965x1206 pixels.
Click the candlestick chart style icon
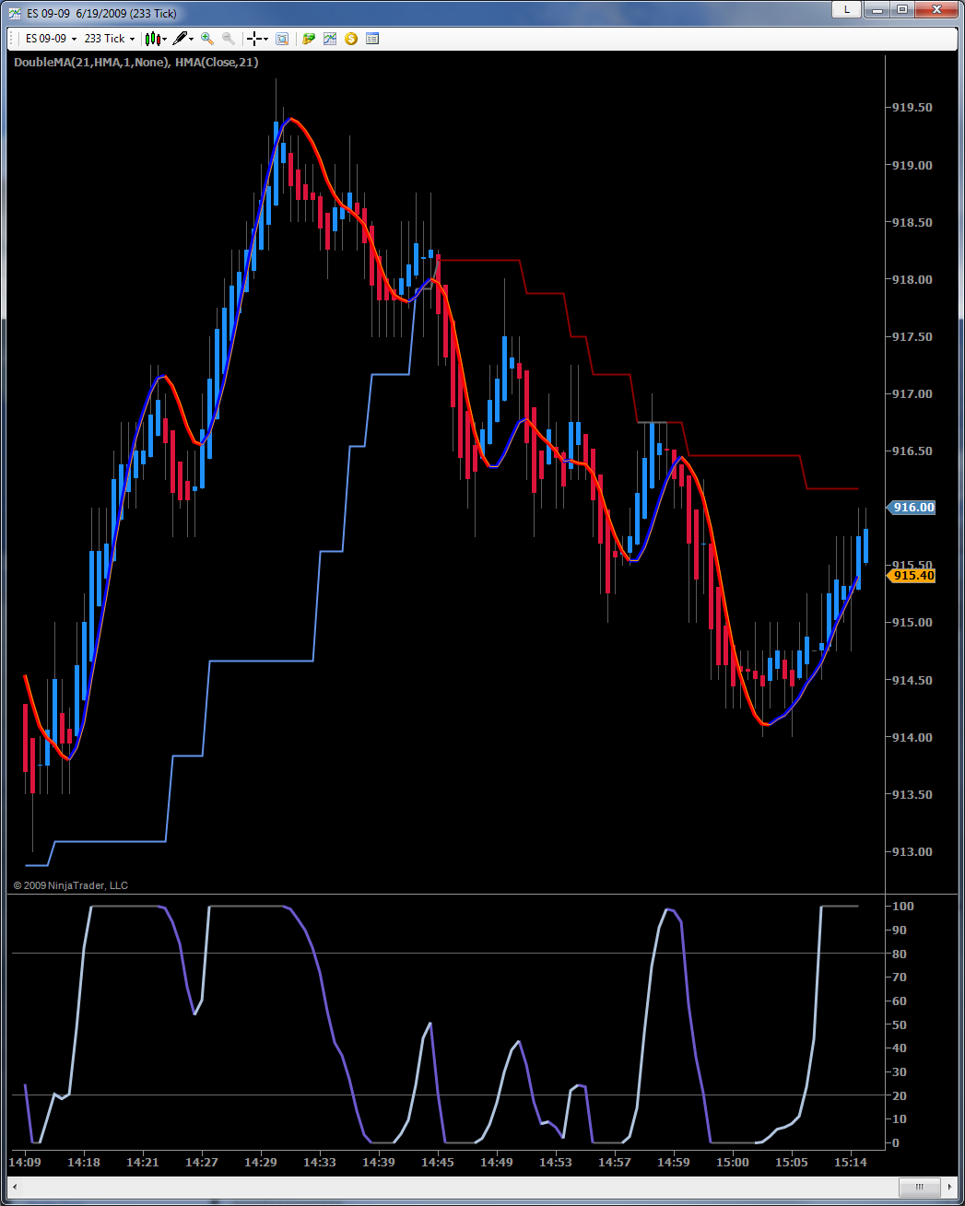pos(152,39)
